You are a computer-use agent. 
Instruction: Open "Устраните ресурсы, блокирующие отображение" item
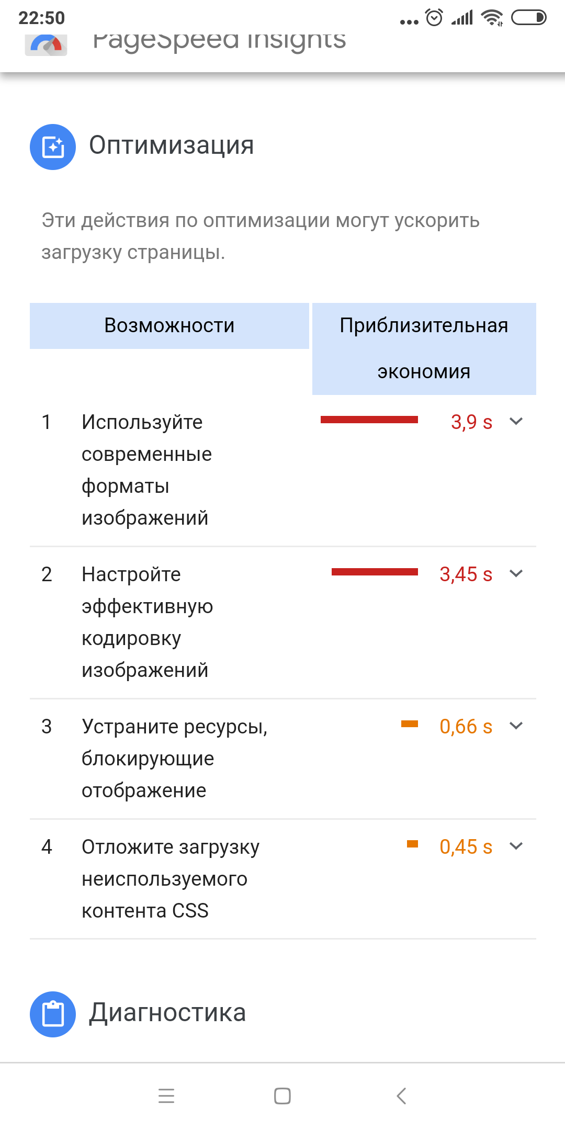174,758
